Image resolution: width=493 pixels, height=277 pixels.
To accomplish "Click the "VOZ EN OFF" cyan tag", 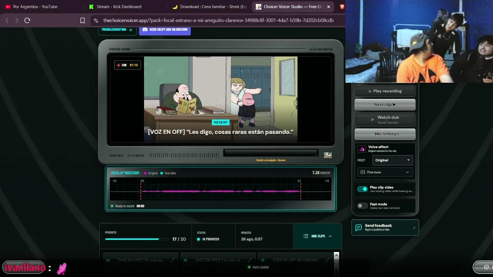I will click(221, 122).
